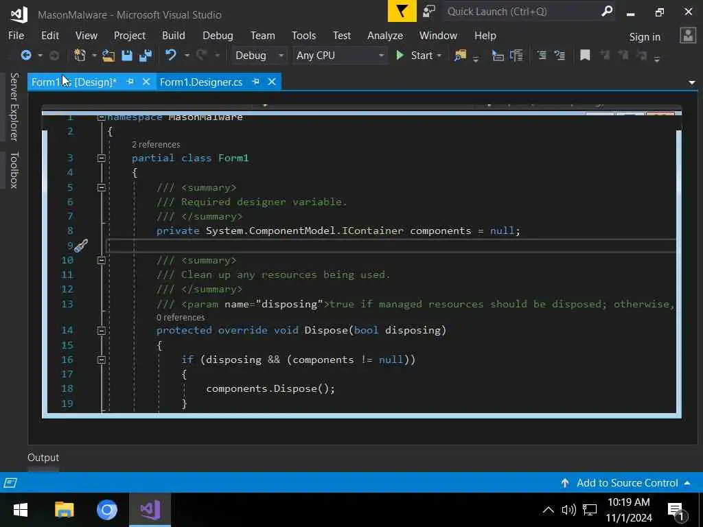The image size is (703, 527).
Task: Open the Analyze menu
Action: coord(385,36)
